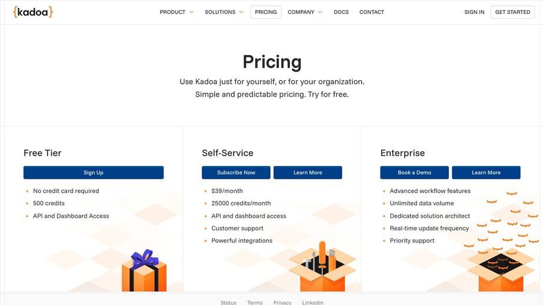Open the Solutions dropdown arrow
This screenshot has width=544, height=305.
tap(241, 12)
